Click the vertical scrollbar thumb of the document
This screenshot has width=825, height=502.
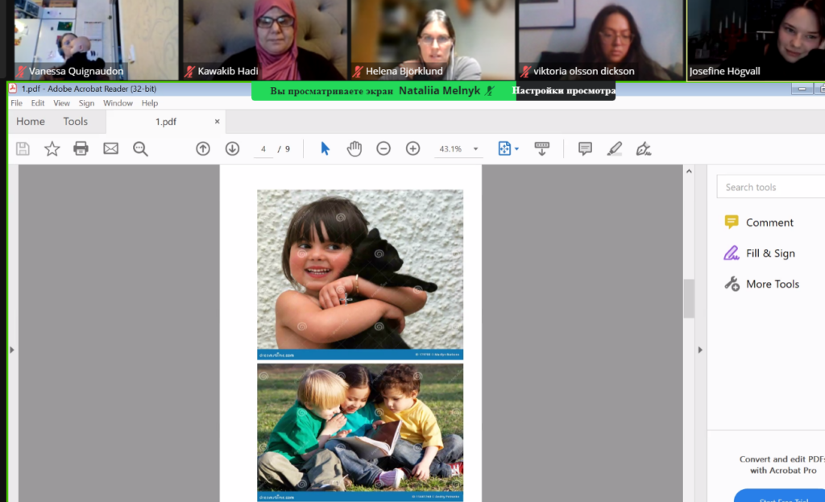click(689, 299)
